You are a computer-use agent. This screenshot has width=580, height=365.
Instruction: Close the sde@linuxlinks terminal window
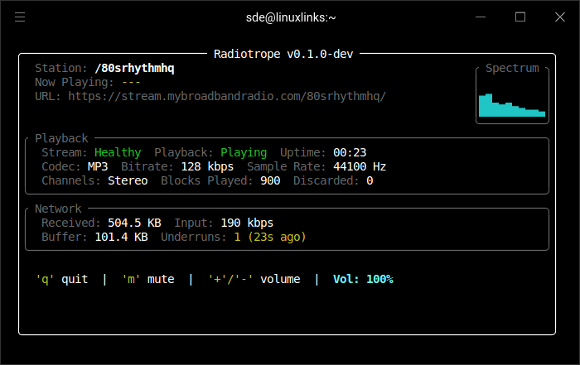560,17
